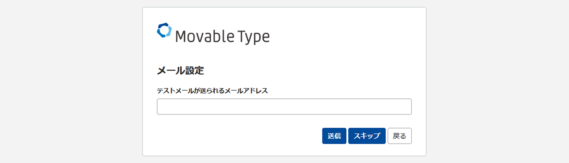Focus the test email address input field
569x163 pixels.
pyautogui.click(x=284, y=107)
